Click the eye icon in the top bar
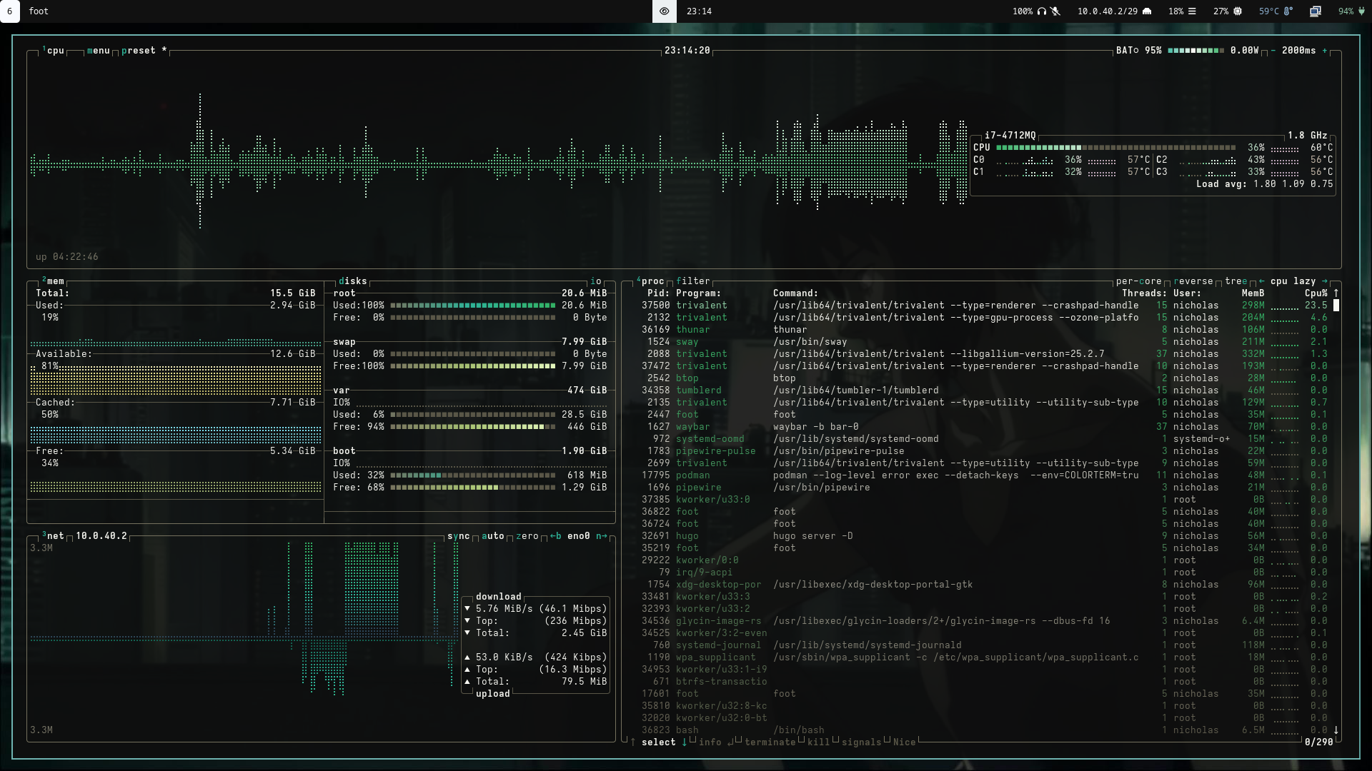 coord(664,11)
